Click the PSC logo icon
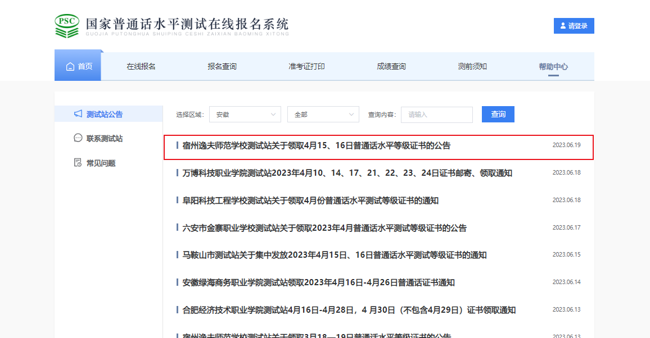 (67, 26)
